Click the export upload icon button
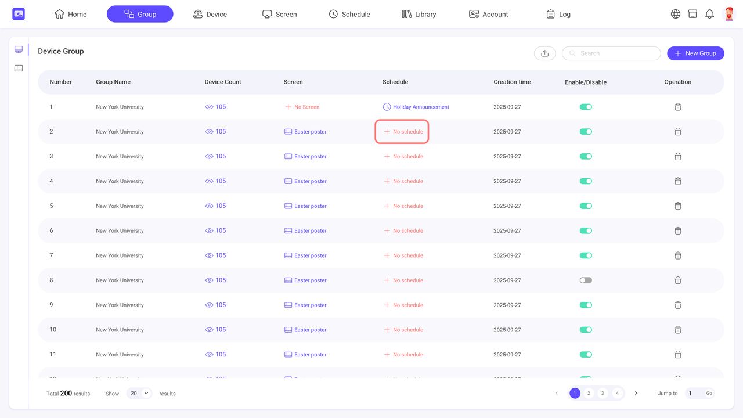This screenshot has height=418, width=743. [545, 53]
